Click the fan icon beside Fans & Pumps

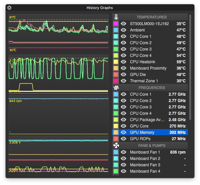click(116, 146)
